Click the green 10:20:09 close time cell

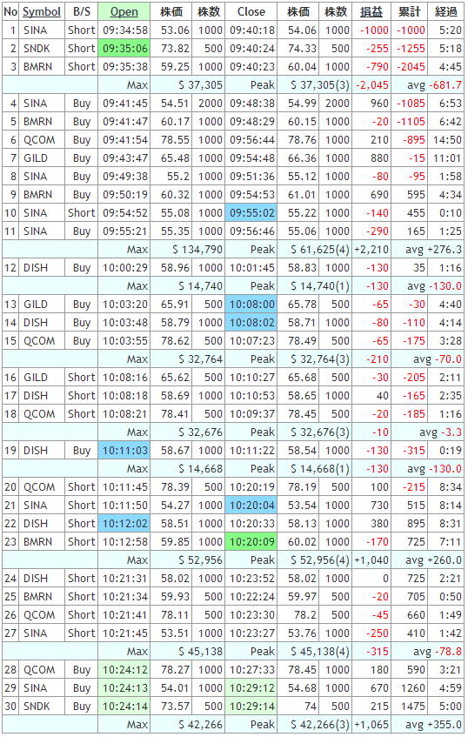click(251, 542)
